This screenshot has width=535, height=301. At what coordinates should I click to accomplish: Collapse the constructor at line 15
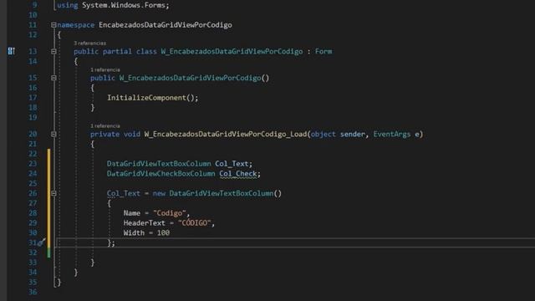click(53, 78)
